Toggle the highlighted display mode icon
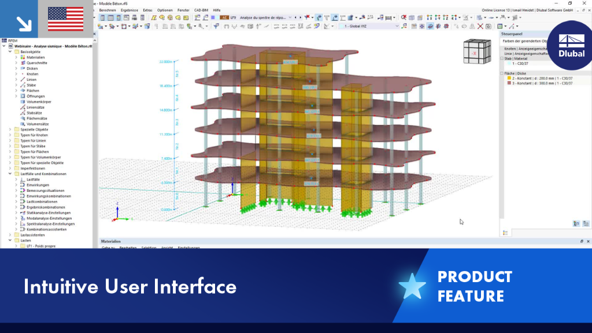The image size is (592, 333). pyautogui.click(x=430, y=26)
